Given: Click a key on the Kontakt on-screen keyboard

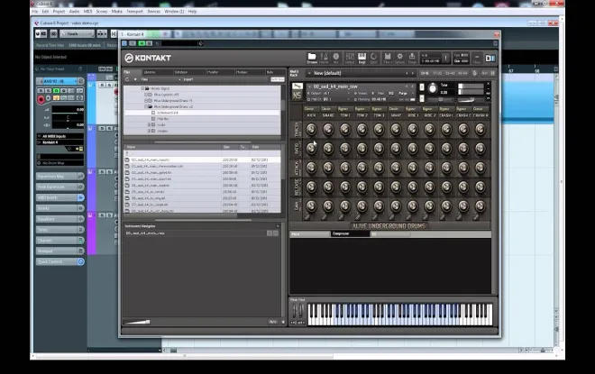Looking at the screenshot, I should (x=400, y=315).
